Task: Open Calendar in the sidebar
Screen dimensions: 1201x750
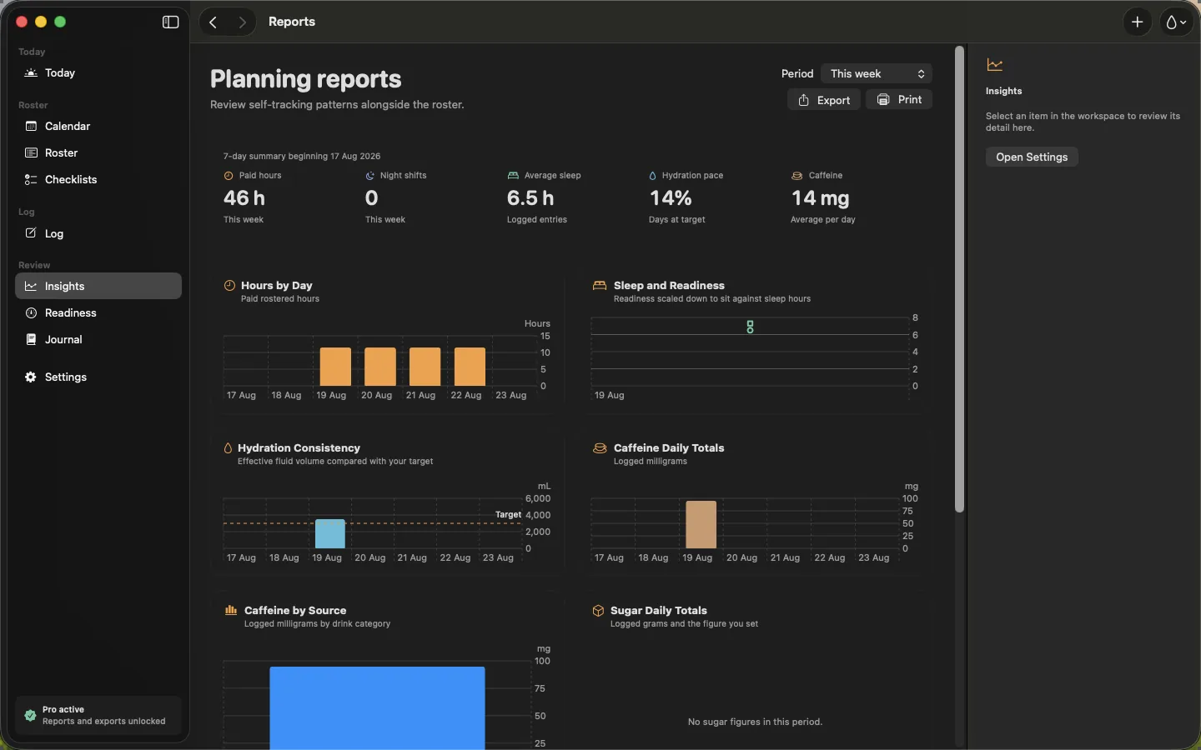Action: [98, 127]
